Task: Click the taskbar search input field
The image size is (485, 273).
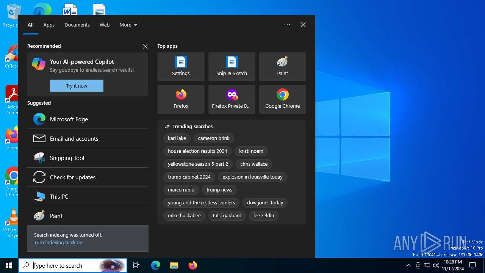Action: pyautogui.click(x=73, y=265)
